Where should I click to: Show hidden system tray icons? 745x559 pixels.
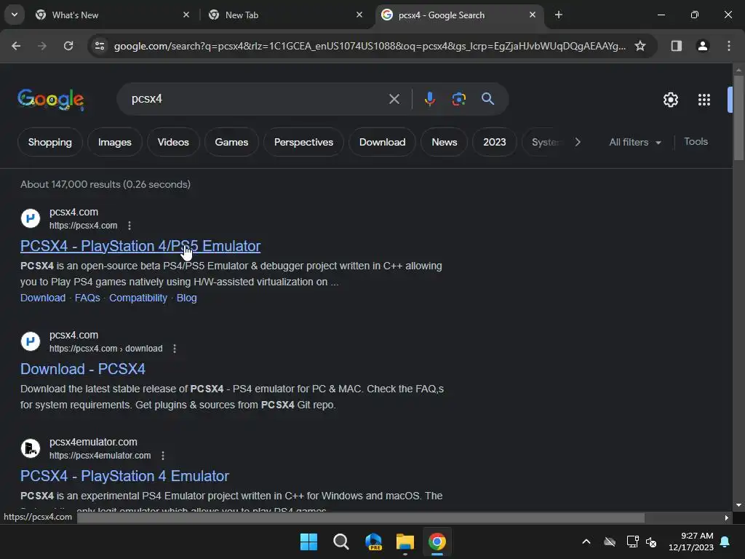[x=586, y=542]
